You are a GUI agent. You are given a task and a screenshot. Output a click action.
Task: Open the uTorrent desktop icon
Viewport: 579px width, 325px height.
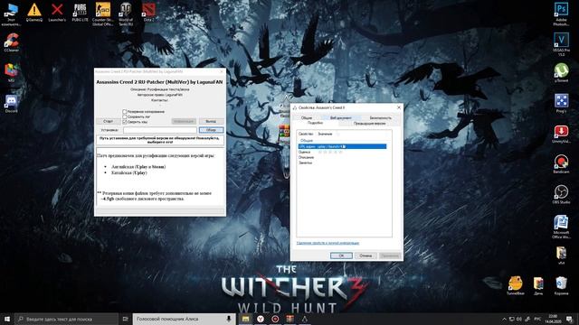pos(561,72)
